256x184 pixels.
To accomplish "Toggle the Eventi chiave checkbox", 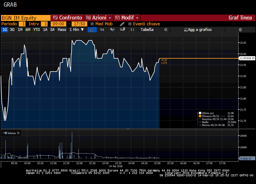I will (130, 24).
